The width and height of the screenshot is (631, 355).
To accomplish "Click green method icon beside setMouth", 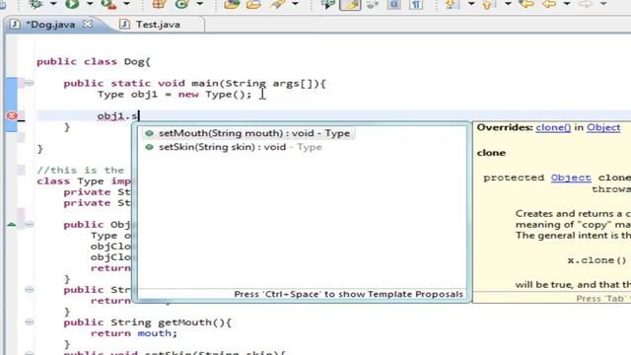I will (149, 133).
